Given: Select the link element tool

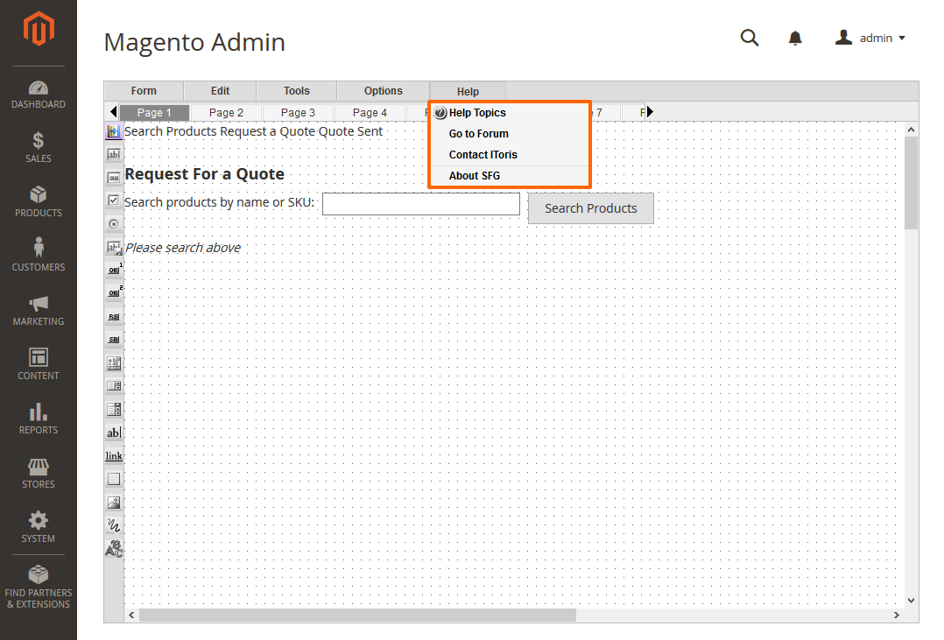Looking at the screenshot, I should coord(113,455).
